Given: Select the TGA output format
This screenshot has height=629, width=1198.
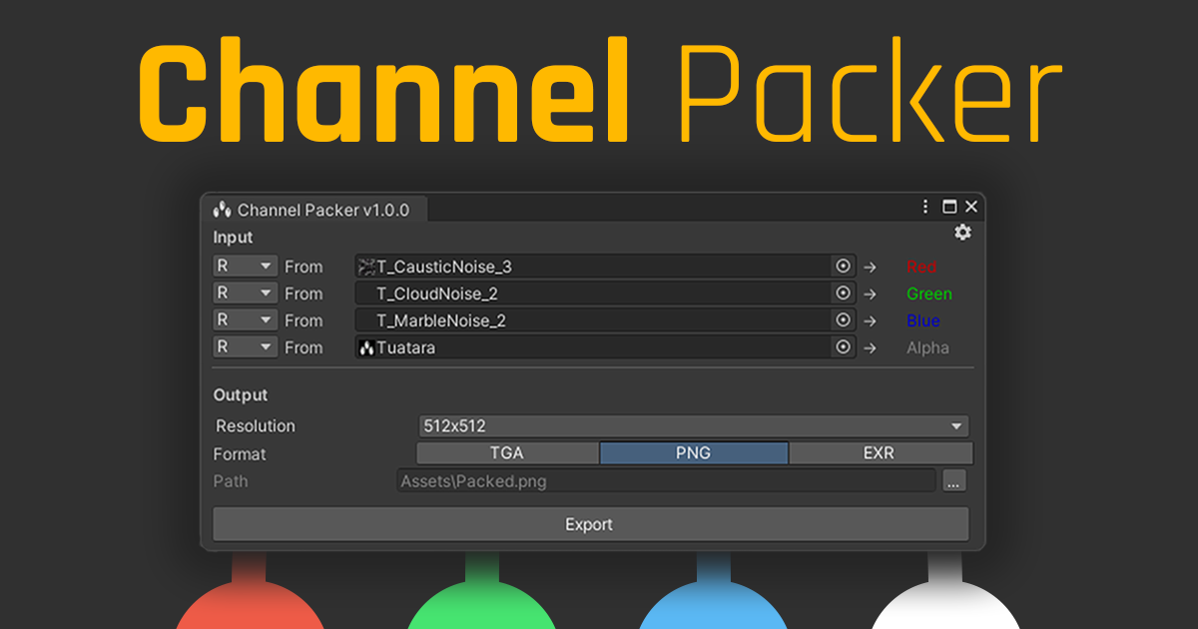Looking at the screenshot, I should 507,452.
